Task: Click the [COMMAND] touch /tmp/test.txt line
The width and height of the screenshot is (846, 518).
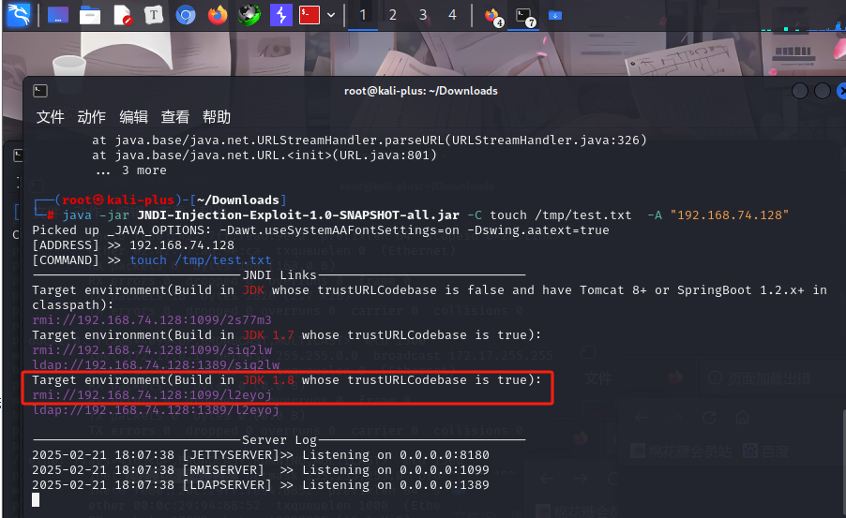Action: (x=152, y=260)
